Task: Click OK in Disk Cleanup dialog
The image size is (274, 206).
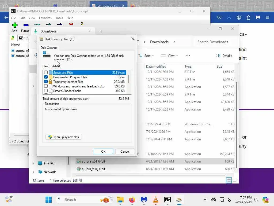Action: [x=103, y=151]
